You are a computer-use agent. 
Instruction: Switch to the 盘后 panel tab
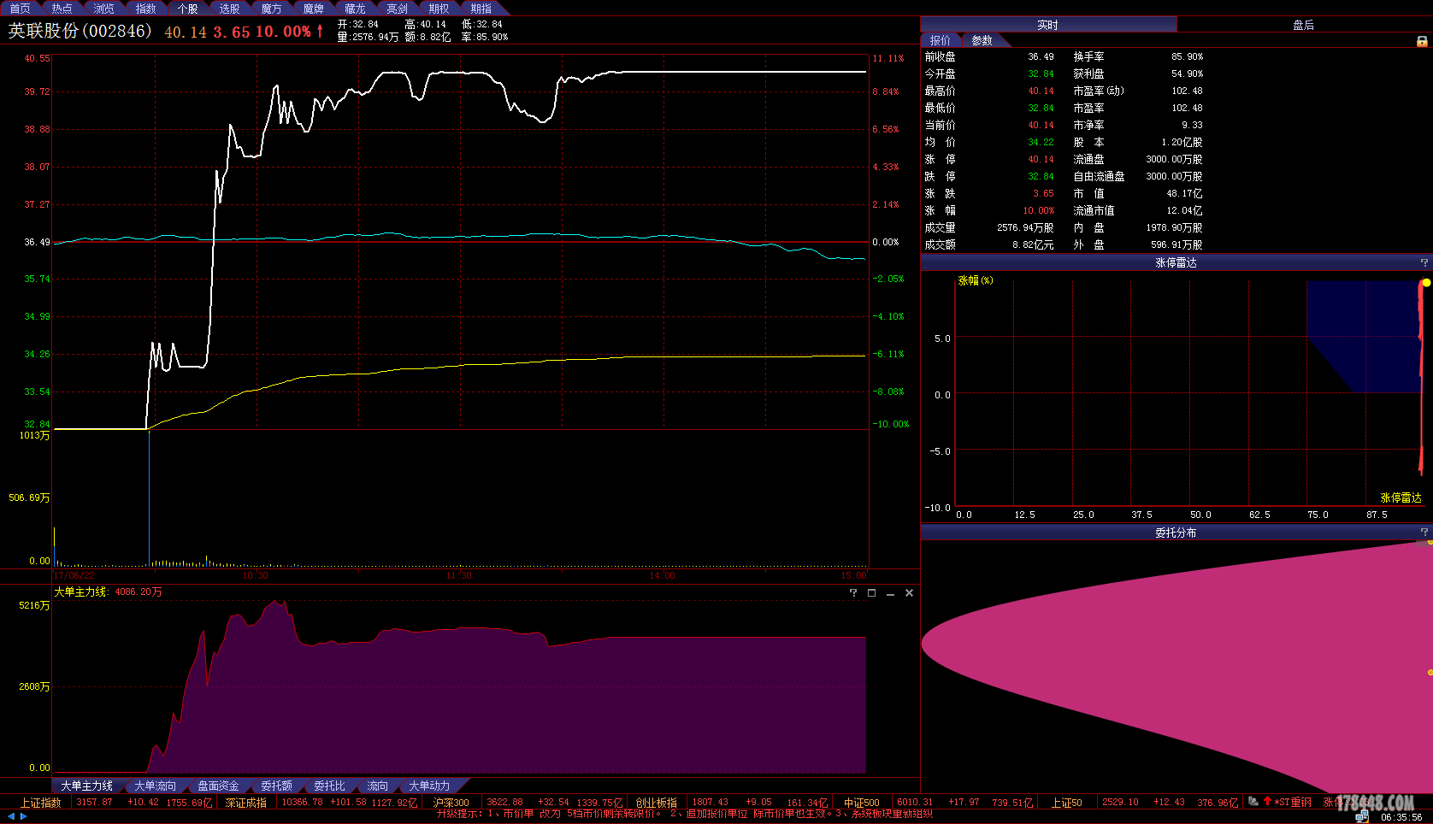tap(1304, 25)
